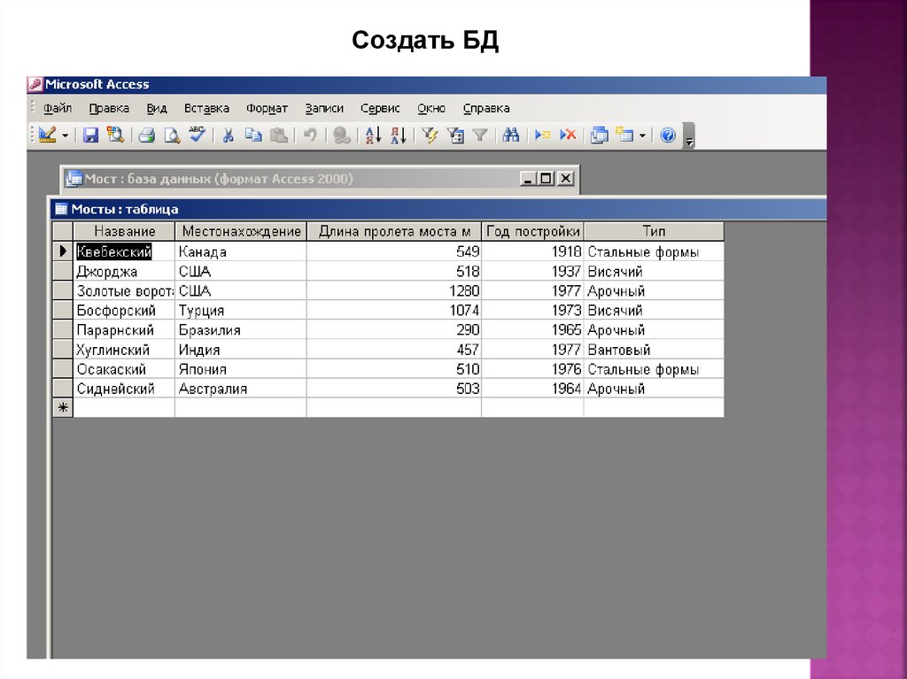Open the Записи menu
This screenshot has width=907, height=679.
pos(324,108)
